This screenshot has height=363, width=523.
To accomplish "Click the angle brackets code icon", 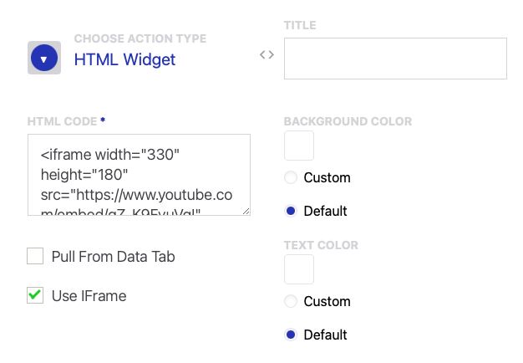I will [267, 55].
